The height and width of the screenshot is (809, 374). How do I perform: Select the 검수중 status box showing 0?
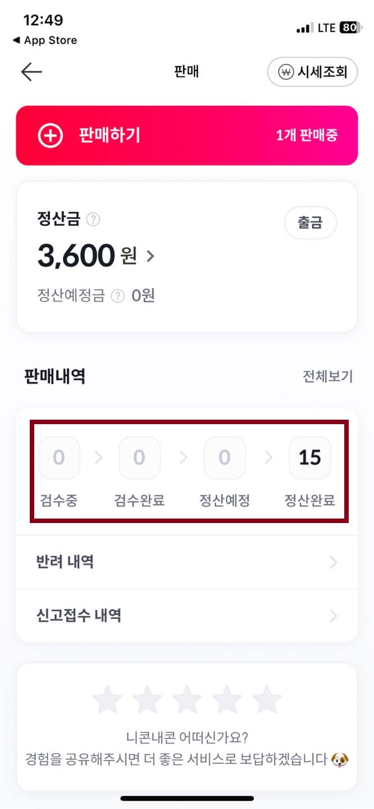[59, 457]
